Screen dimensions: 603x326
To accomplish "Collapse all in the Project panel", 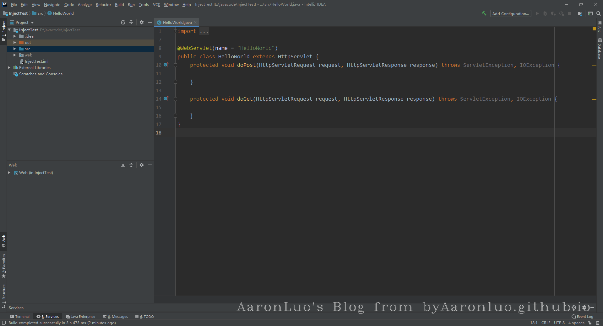I will (x=131, y=22).
